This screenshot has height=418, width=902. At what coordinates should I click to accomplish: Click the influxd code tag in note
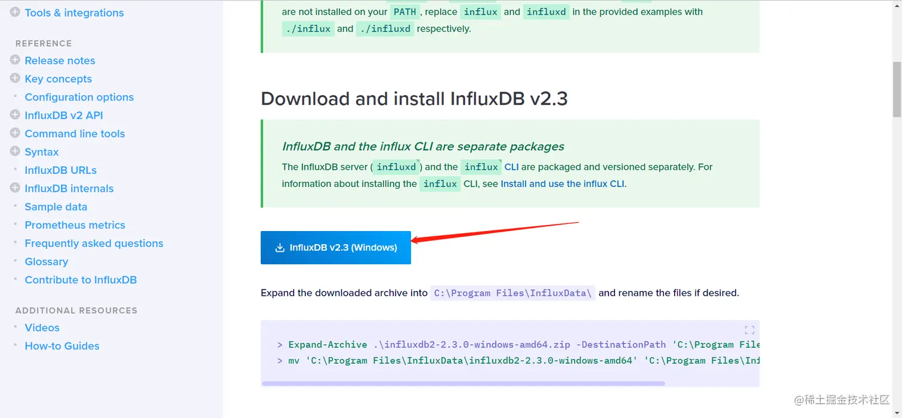396,167
